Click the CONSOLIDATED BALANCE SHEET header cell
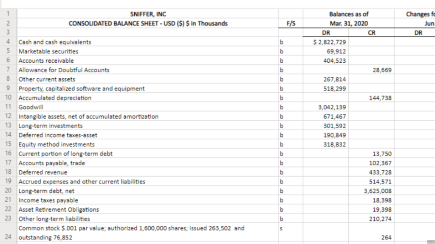 pyautogui.click(x=148, y=23)
